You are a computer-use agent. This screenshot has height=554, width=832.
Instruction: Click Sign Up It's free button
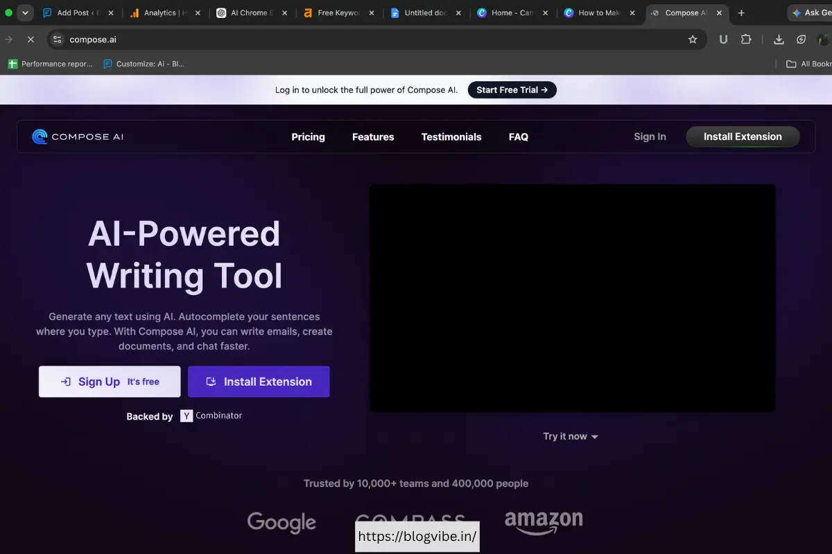click(x=110, y=382)
